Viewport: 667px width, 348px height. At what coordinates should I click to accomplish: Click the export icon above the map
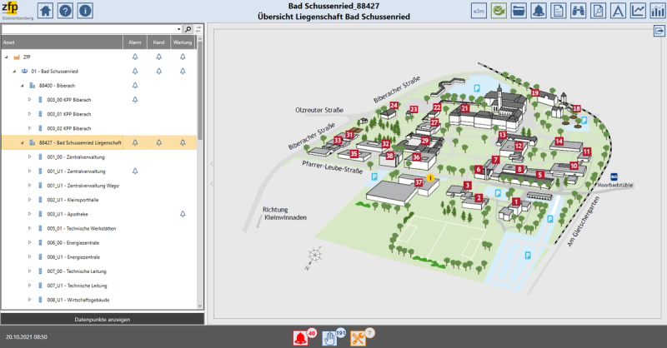click(659, 31)
